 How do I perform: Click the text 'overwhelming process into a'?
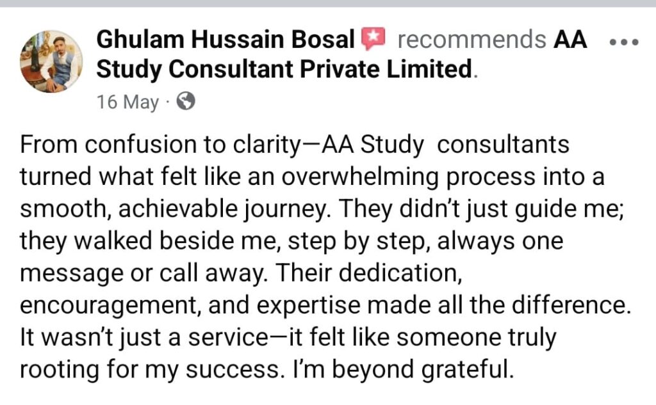click(x=443, y=177)
